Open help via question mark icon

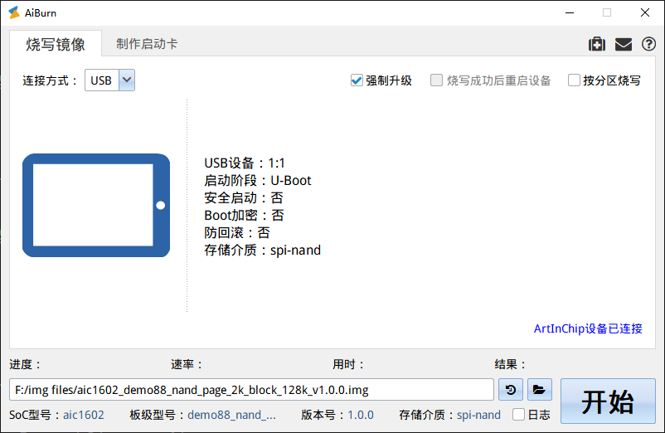pos(648,45)
